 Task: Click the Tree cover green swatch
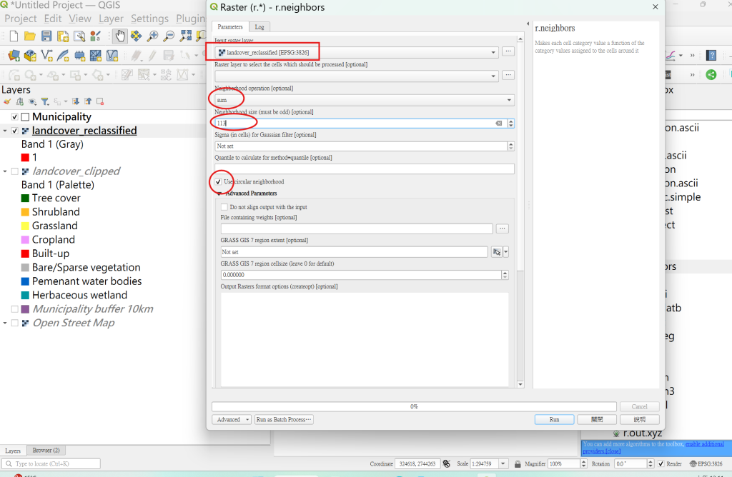[25, 199]
